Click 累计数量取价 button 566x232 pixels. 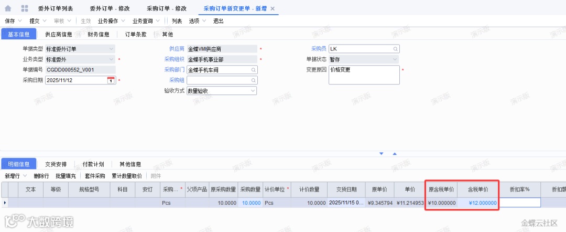pyautogui.click(x=126, y=176)
